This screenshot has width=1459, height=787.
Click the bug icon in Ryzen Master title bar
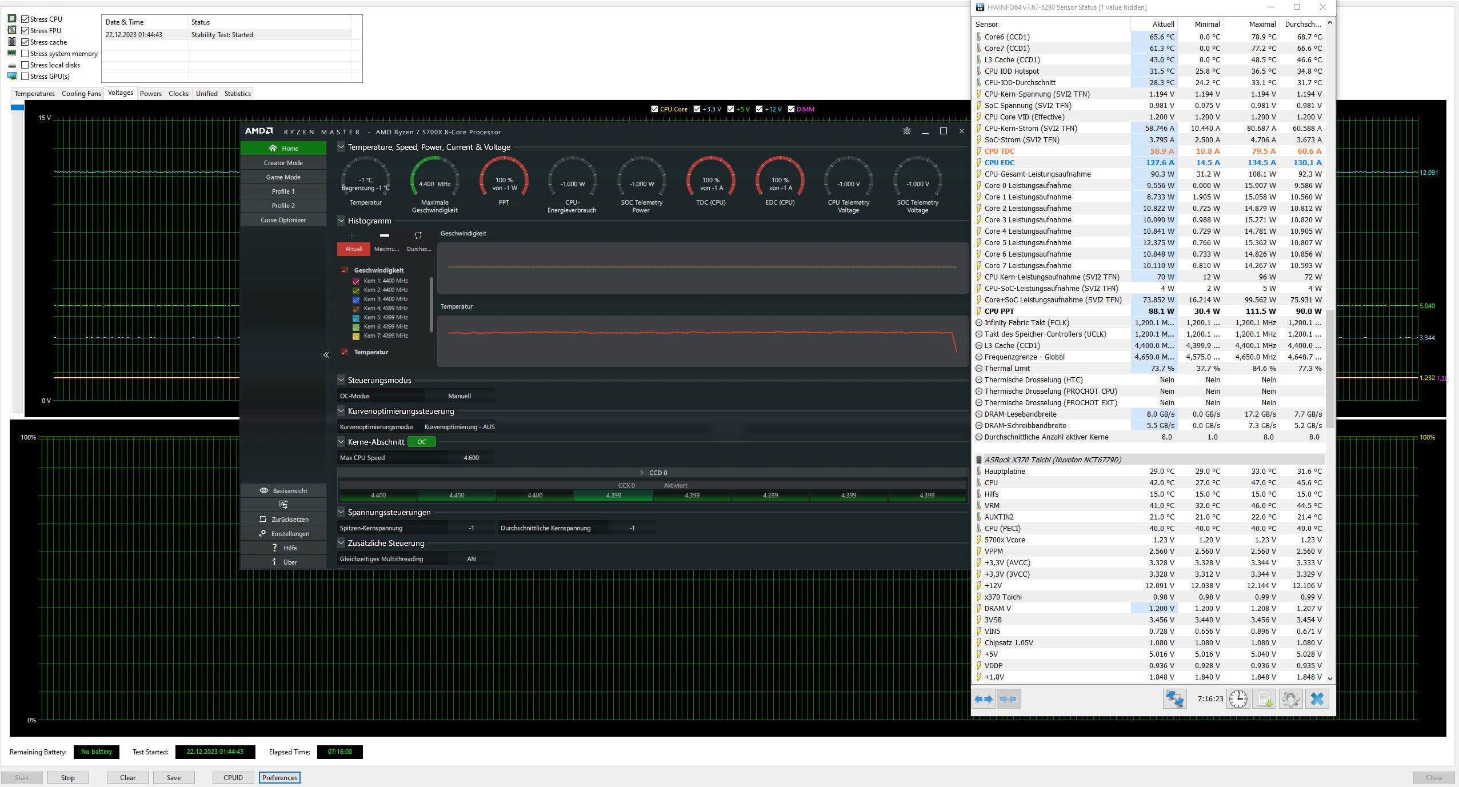tap(906, 131)
